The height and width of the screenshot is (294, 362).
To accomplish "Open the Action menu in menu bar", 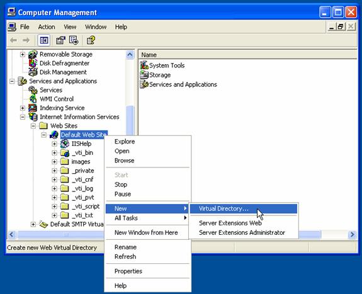I will [x=47, y=27].
